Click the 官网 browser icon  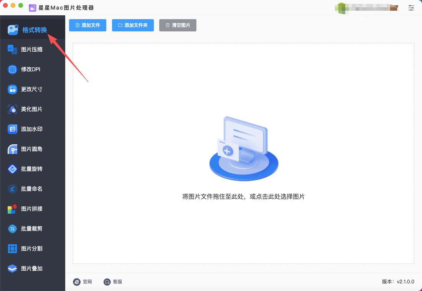point(77,281)
